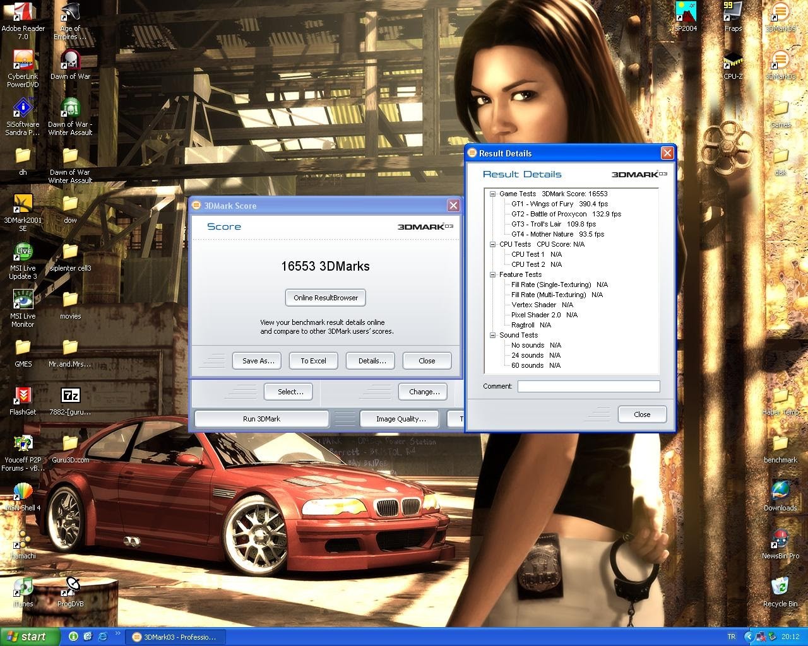Launch Fraps from the desktop
Viewport: 808px width, 646px height.
pyautogui.click(x=732, y=14)
